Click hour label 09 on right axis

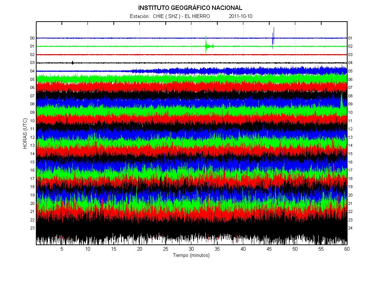click(350, 104)
